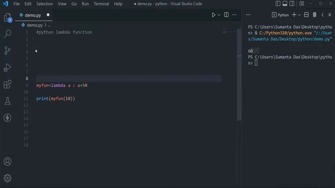This screenshot has height=188, width=335.
Task: Click the unsaved dot on demo.py tab
Action: click(48, 15)
